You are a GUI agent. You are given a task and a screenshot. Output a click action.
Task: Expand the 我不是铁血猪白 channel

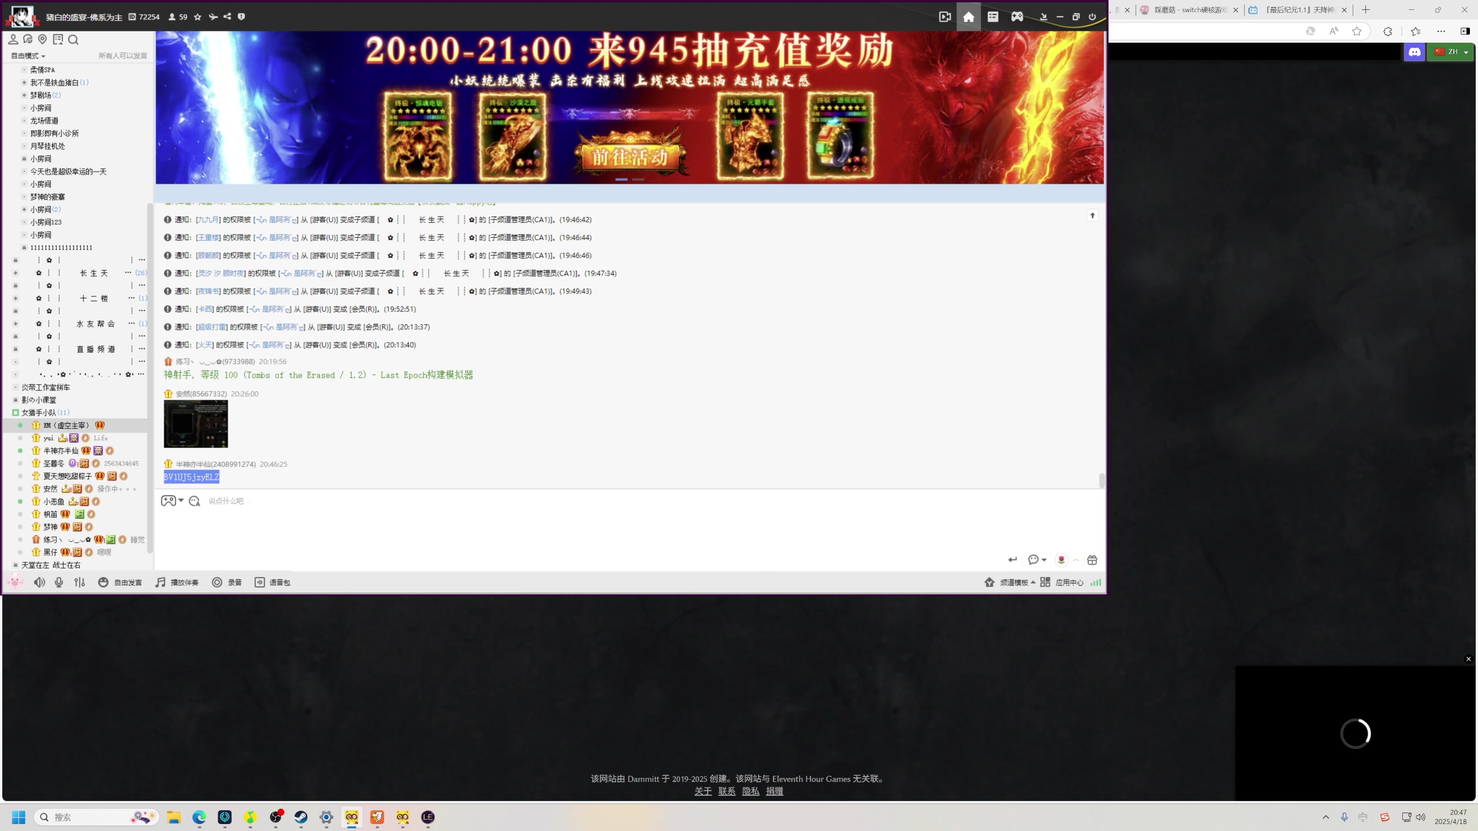point(24,83)
